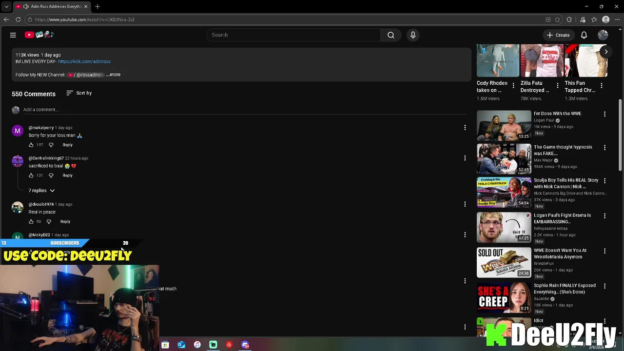Open 'I'm Done With the WWE' thumbnail
Viewport: 624px width, 351px height.
coord(504,126)
